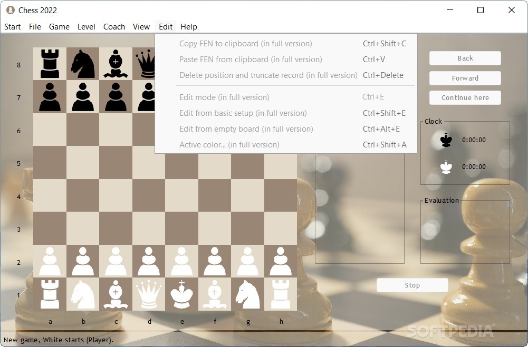Click the Continue here button
The image size is (528, 347).
point(465,97)
